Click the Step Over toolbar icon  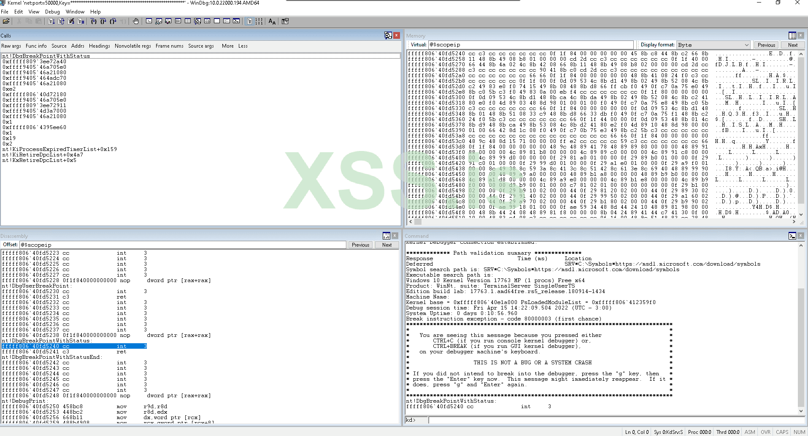click(103, 21)
